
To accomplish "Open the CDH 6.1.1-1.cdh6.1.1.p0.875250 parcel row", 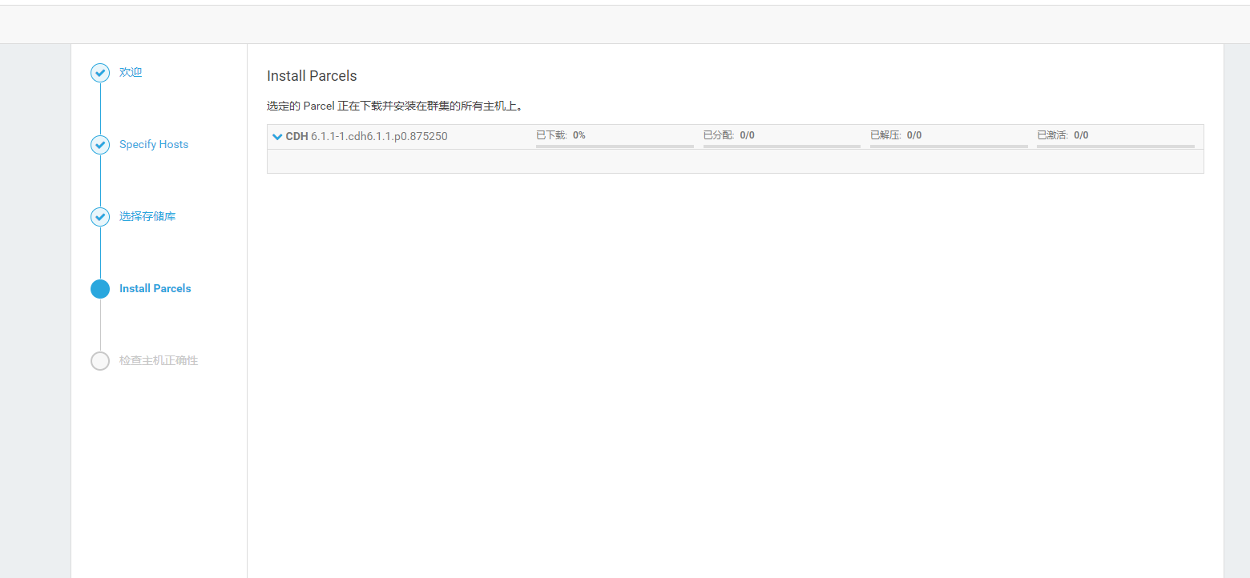I will (x=365, y=136).
